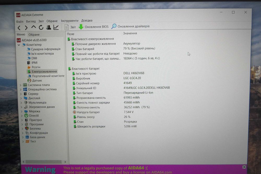This screenshot has width=261, height=174.
Task: Select AIDA64 v6.85.6300 root node
Action: point(32,40)
